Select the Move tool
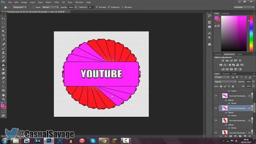This screenshot has width=256, height=144. 3,19
